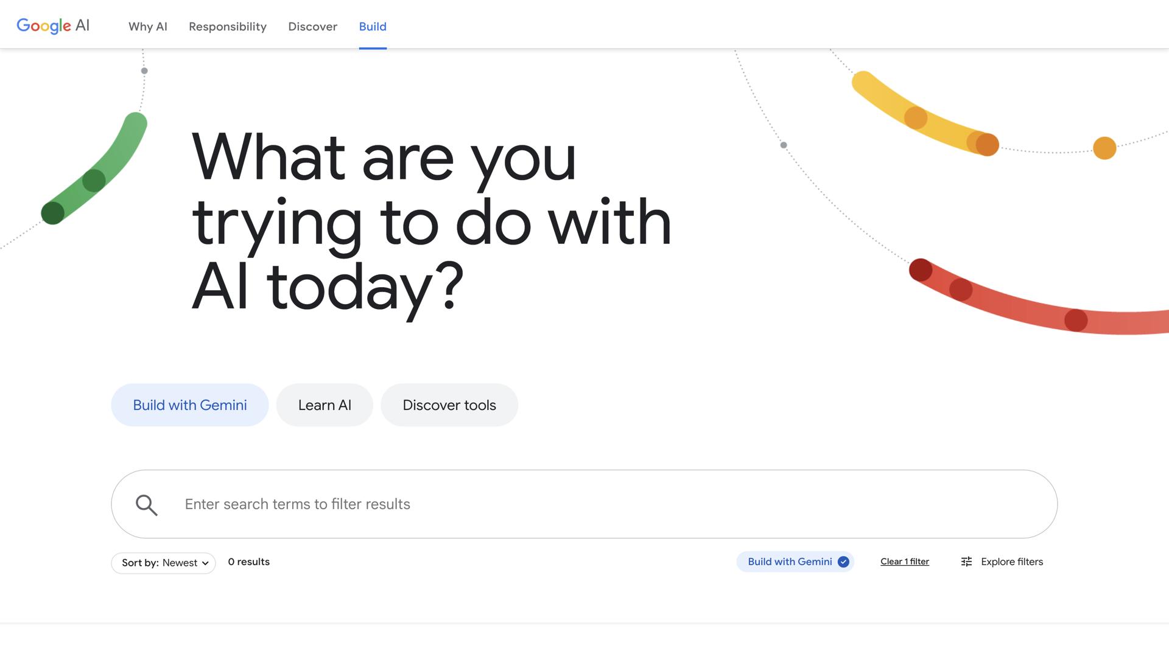
Task: Expand sorting options from the Sort by control
Action: [x=163, y=563]
